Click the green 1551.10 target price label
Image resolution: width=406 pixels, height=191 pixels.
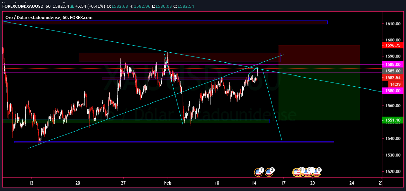coord(392,120)
